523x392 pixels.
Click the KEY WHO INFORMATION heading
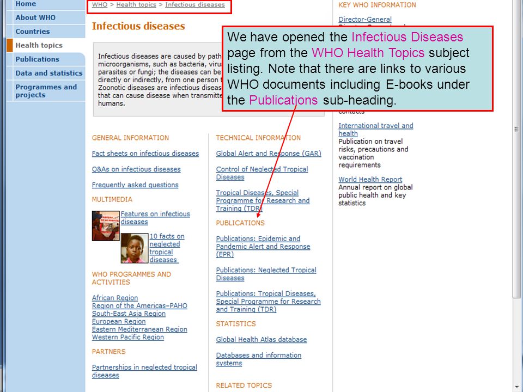[377, 5]
